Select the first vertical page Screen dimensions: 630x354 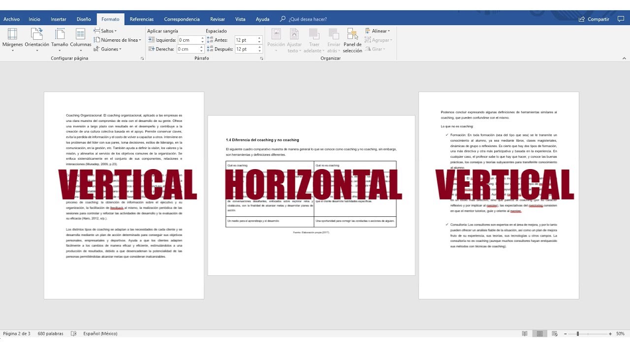tap(124, 195)
